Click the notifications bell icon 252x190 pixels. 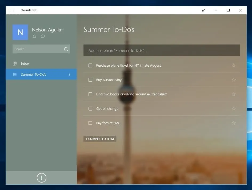pyautogui.click(x=34, y=36)
